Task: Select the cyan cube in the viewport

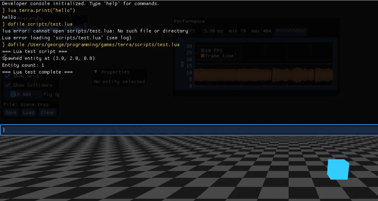Action: [338, 169]
